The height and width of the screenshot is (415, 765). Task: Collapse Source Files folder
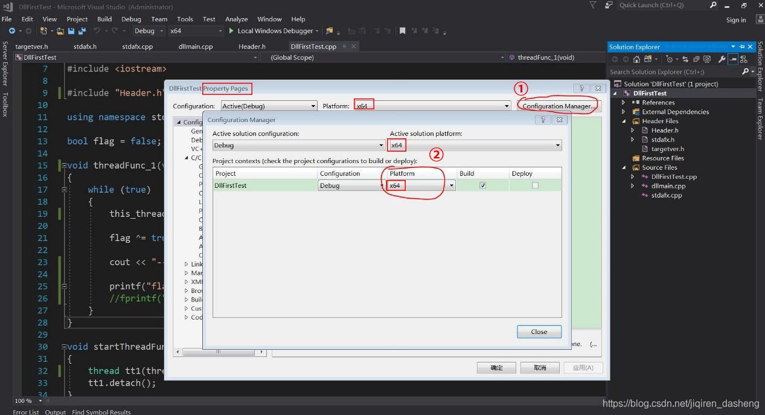624,167
